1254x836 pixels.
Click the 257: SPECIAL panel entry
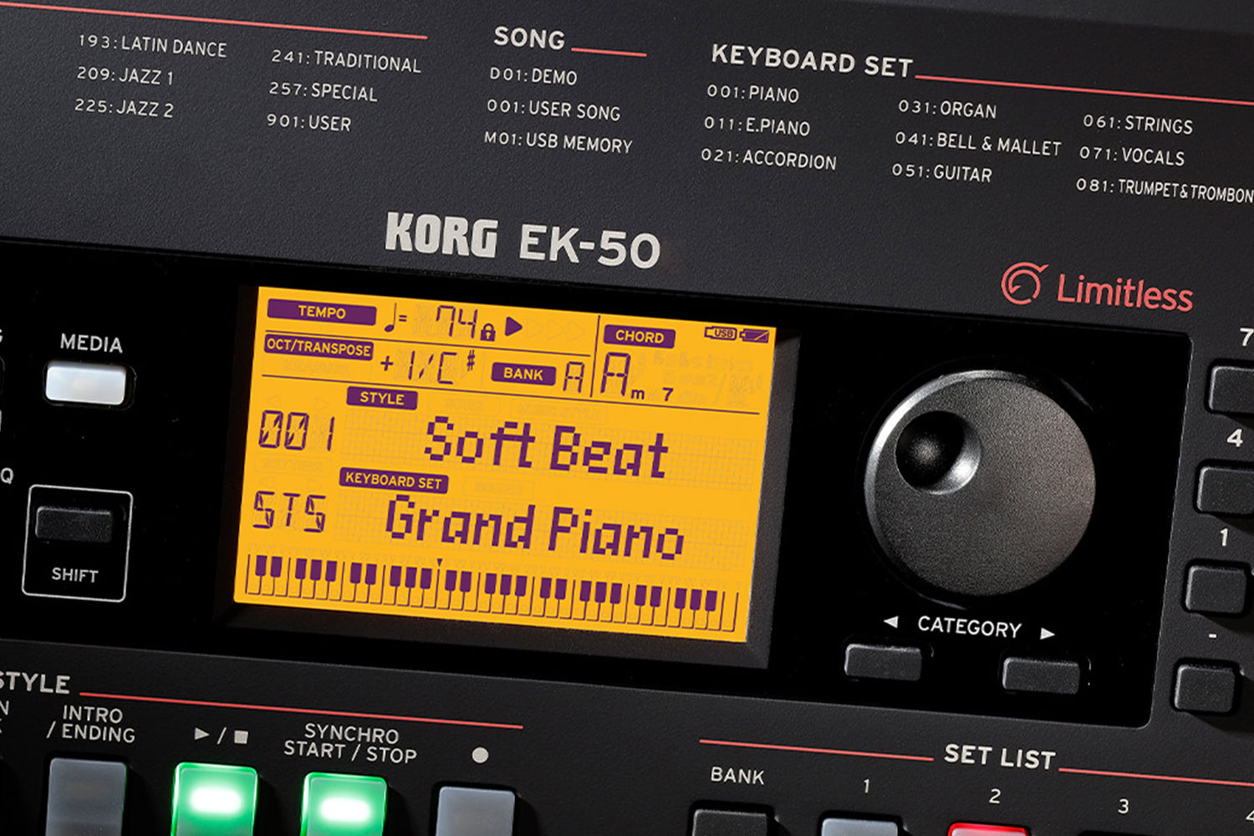(323, 90)
